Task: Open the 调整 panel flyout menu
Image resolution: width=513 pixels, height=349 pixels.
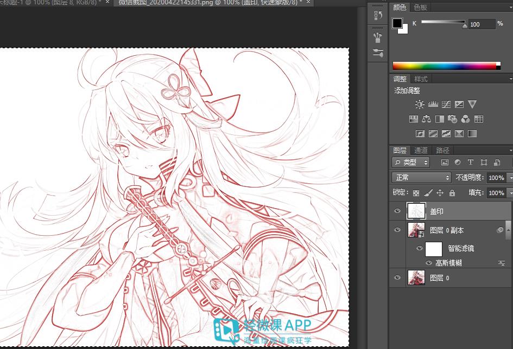Action: [510, 79]
